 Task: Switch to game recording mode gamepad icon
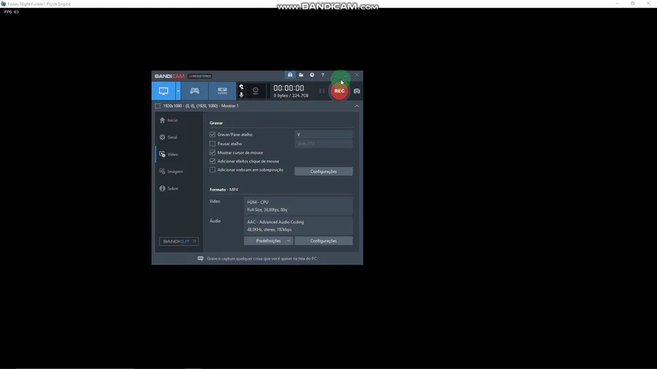(x=194, y=90)
